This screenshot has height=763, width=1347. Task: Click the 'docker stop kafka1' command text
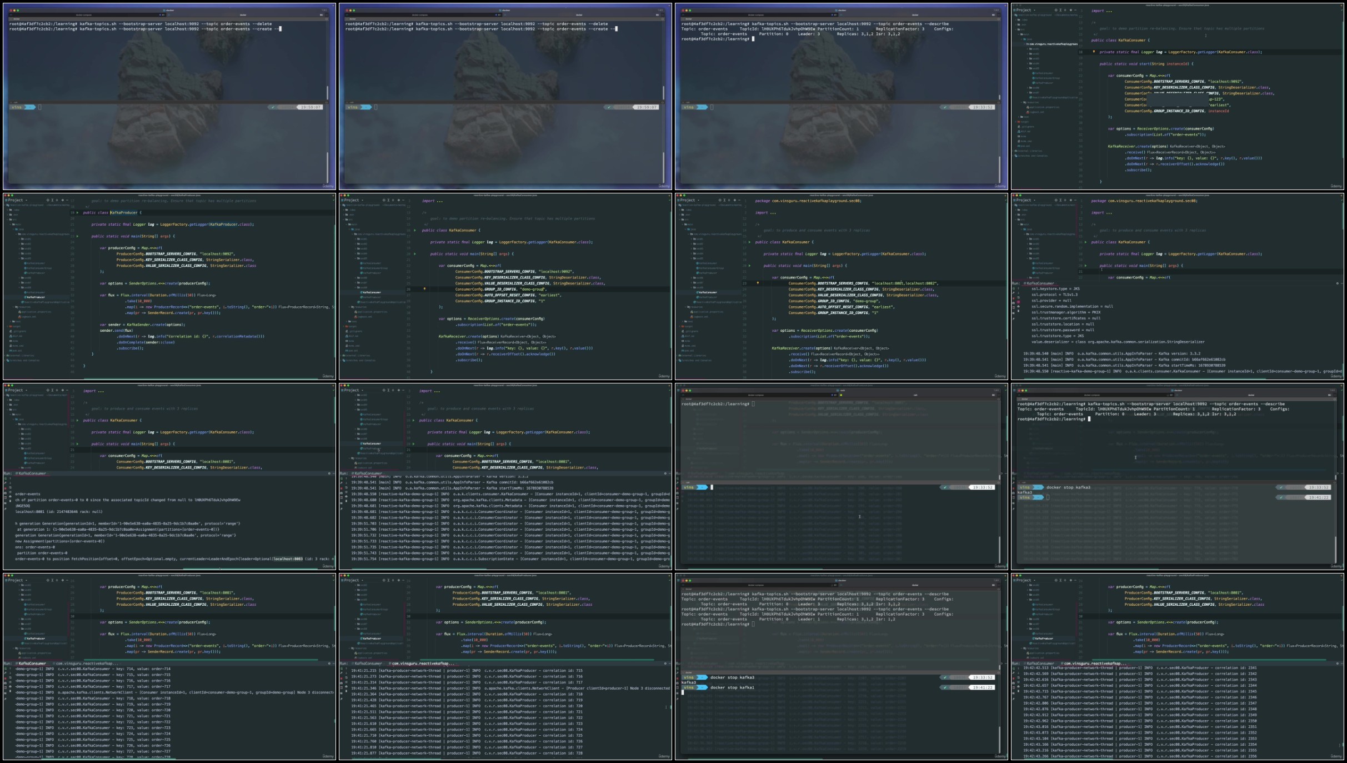tap(732, 687)
